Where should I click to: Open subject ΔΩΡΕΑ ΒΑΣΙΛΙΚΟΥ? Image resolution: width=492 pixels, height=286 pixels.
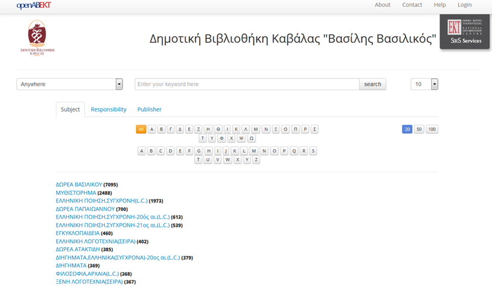[79, 184]
